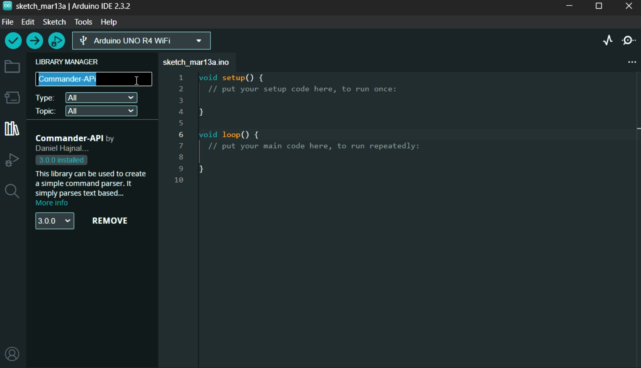Open the Serial Monitor
This screenshot has width=641, height=368.
pyautogui.click(x=628, y=40)
